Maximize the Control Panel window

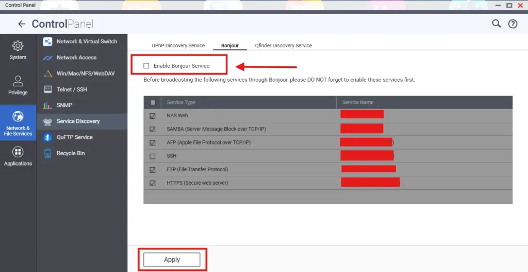pyautogui.click(x=509, y=5)
